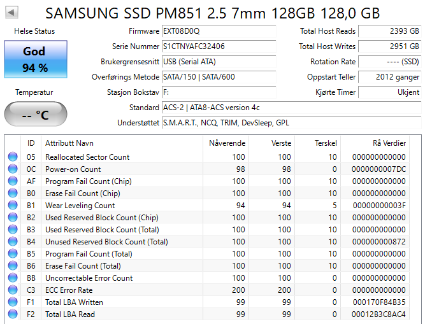
Task: Click the God 94 % health status button
Action: (x=34, y=59)
